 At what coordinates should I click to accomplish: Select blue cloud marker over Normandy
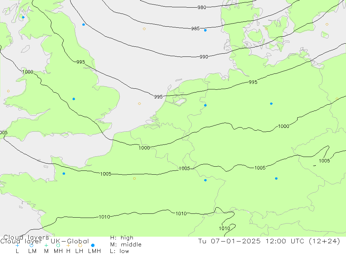pyautogui.click(x=64, y=174)
